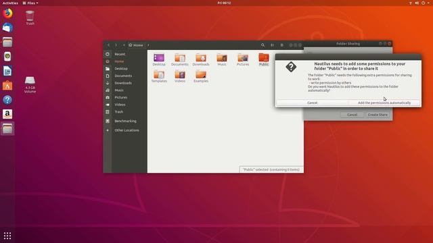Viewport: 433px width, 243px height.
Task: Cancel the Nautilus permissions dialog
Action: click(x=313, y=103)
